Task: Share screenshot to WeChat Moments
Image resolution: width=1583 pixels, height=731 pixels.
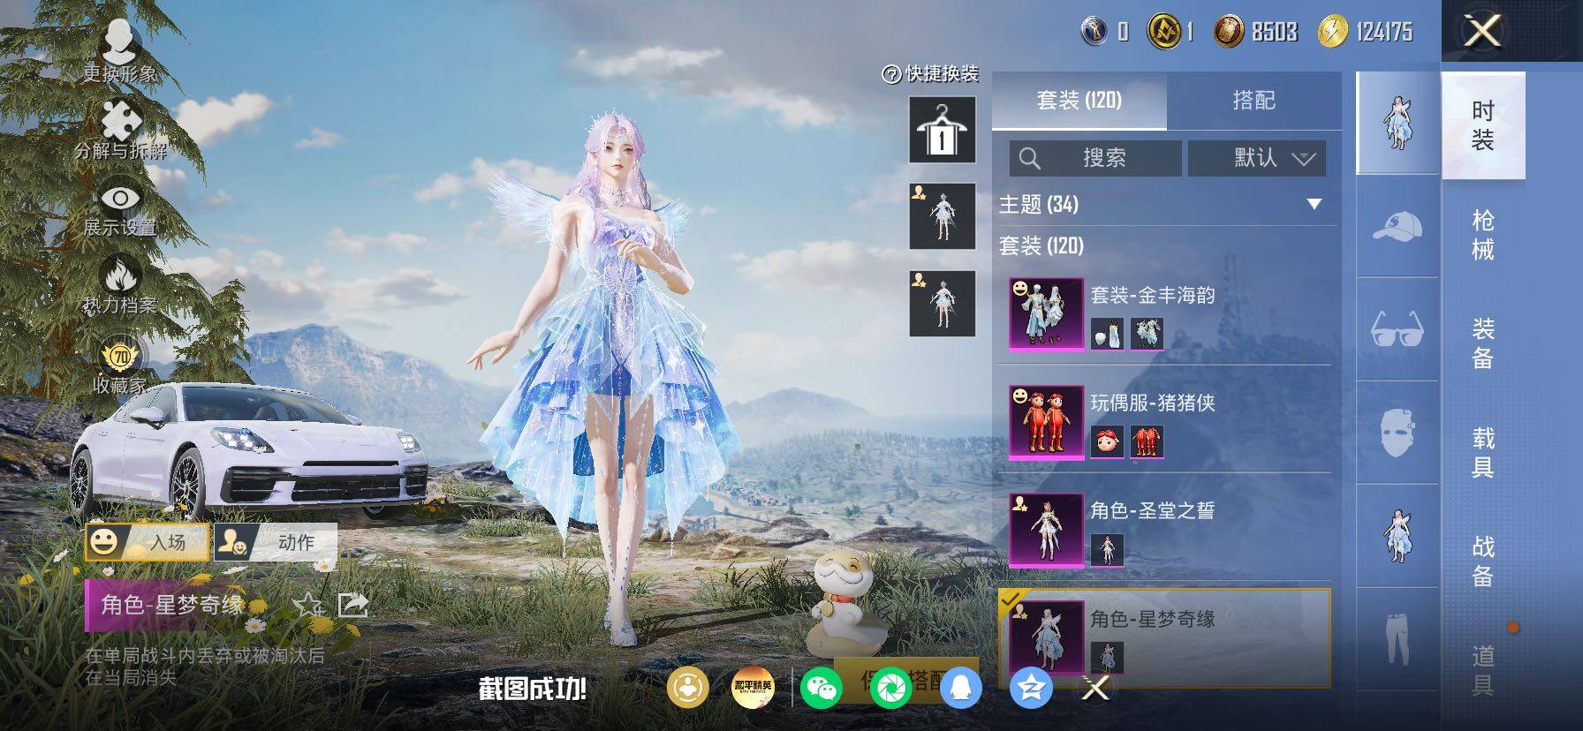Action: 890,688
